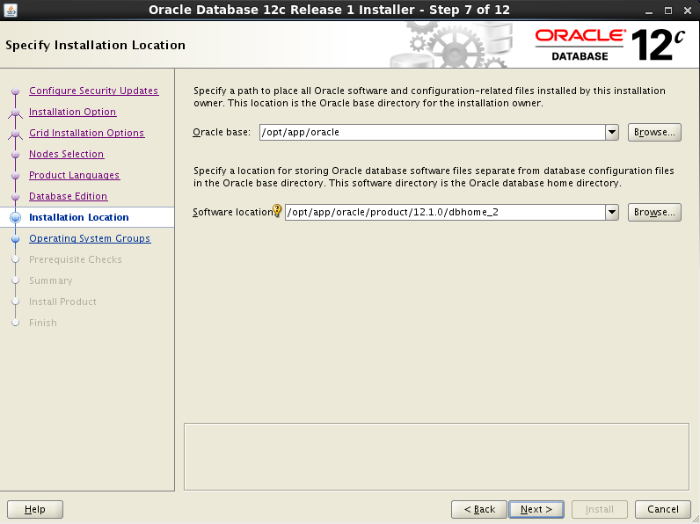Go to Grid Installation Options step
Viewport: 700px width, 524px height.
point(86,133)
